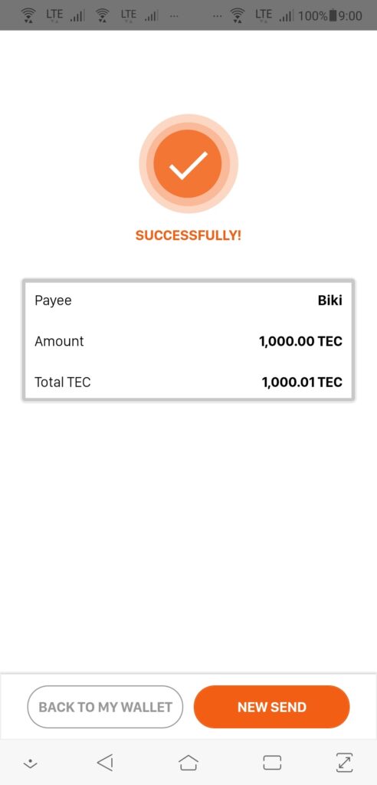Click the BACK TO MY WALLET button
The height and width of the screenshot is (785, 377).
[105, 707]
